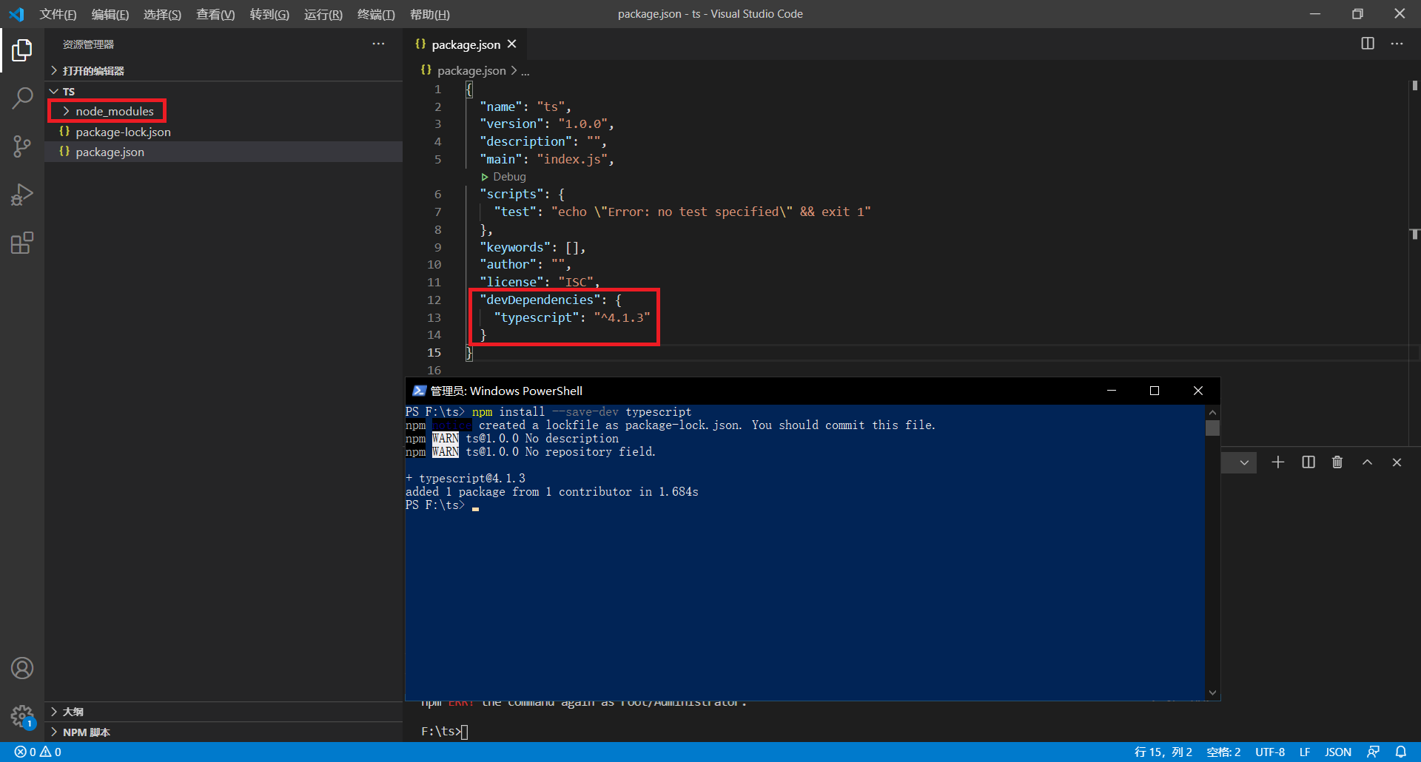
Task: Open the Source Control view
Action: (22, 146)
